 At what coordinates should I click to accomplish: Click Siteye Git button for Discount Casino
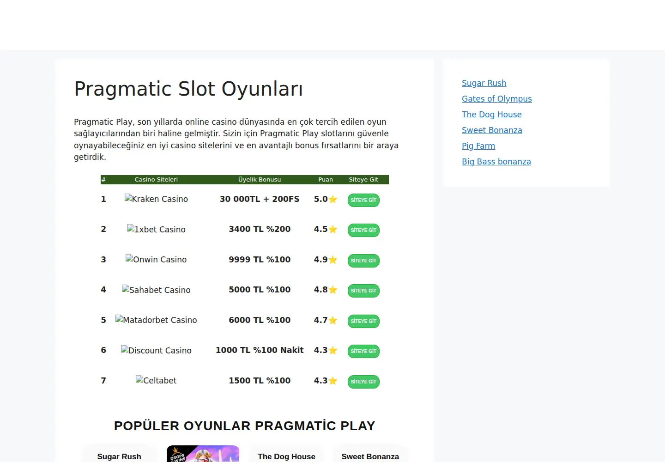coord(363,351)
